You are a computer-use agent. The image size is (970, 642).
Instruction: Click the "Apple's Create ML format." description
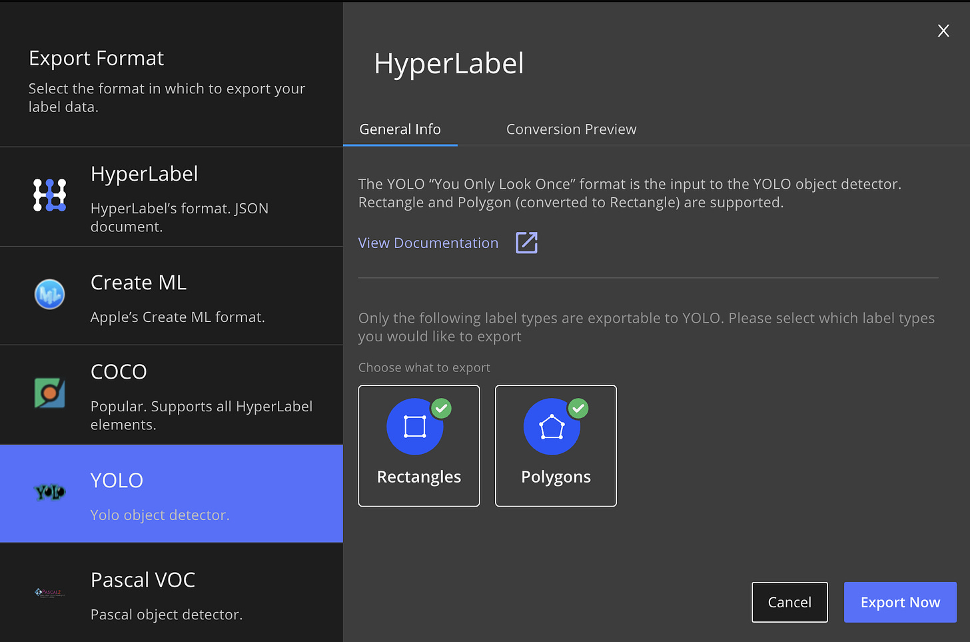pos(178,317)
